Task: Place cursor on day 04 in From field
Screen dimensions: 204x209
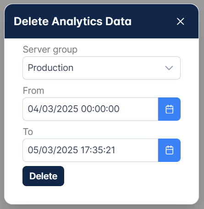Action: [x=33, y=109]
